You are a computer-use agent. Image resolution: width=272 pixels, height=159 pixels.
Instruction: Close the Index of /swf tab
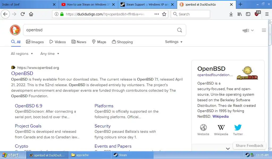pos(54,5)
